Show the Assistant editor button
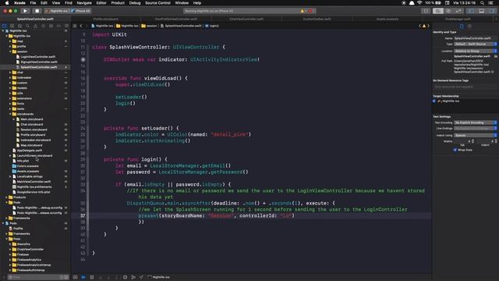This screenshot has width=499, height=281. pyautogui.click(x=448, y=11)
